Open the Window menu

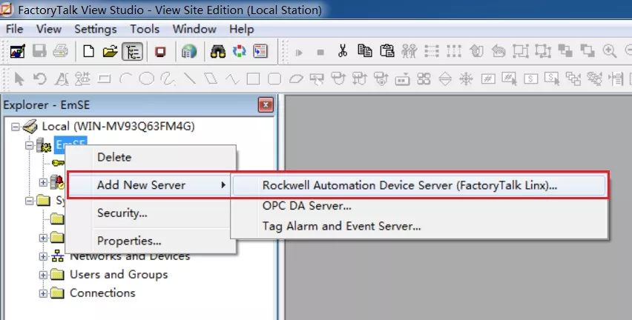point(194,29)
